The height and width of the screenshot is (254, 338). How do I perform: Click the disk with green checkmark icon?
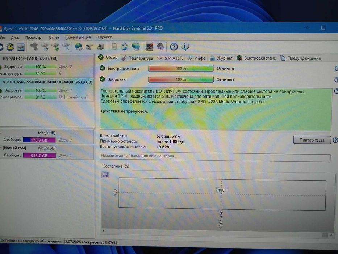coord(55,47)
